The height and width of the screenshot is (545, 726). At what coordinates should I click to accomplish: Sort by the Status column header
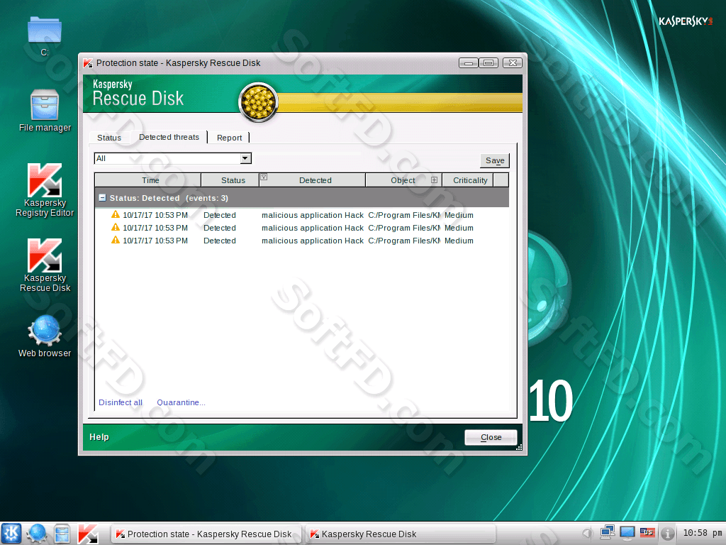230,180
